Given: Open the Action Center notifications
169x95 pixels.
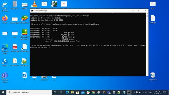Looking at the screenshot, I should coord(165,92).
